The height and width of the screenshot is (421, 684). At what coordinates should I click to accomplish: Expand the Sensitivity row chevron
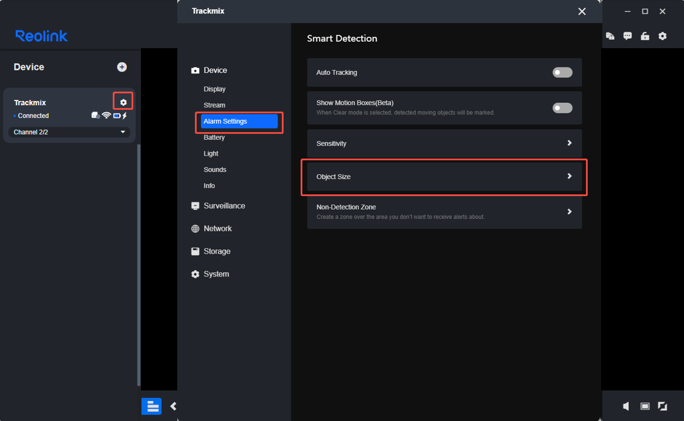570,143
